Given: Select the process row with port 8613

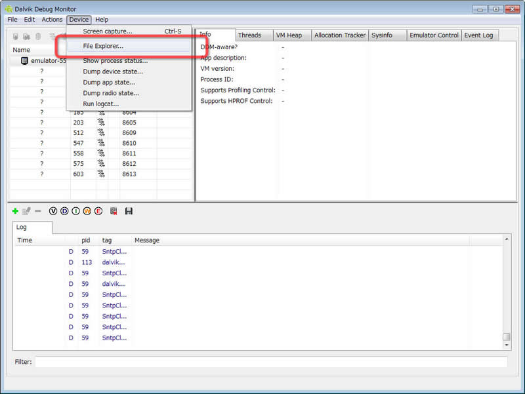Looking at the screenshot, I should tap(102, 174).
